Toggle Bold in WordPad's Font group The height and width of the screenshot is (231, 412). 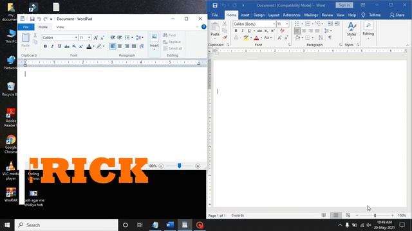click(x=45, y=46)
